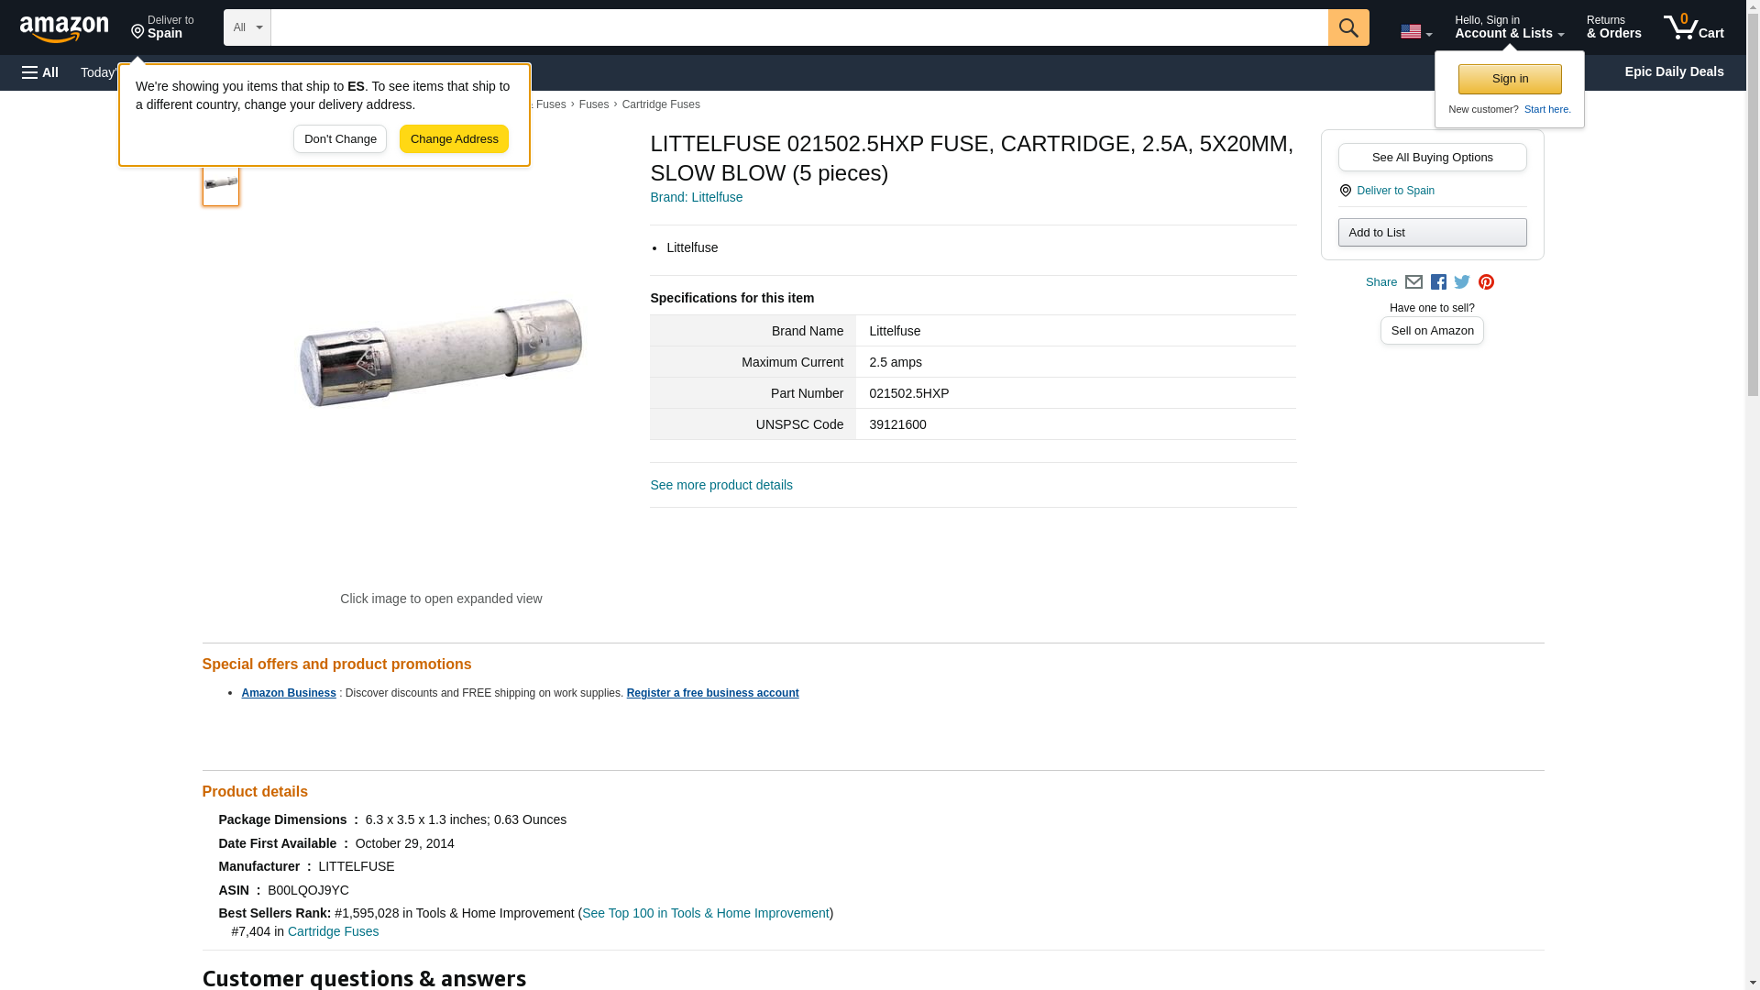Click the search magnifier button

pyautogui.click(x=1347, y=27)
